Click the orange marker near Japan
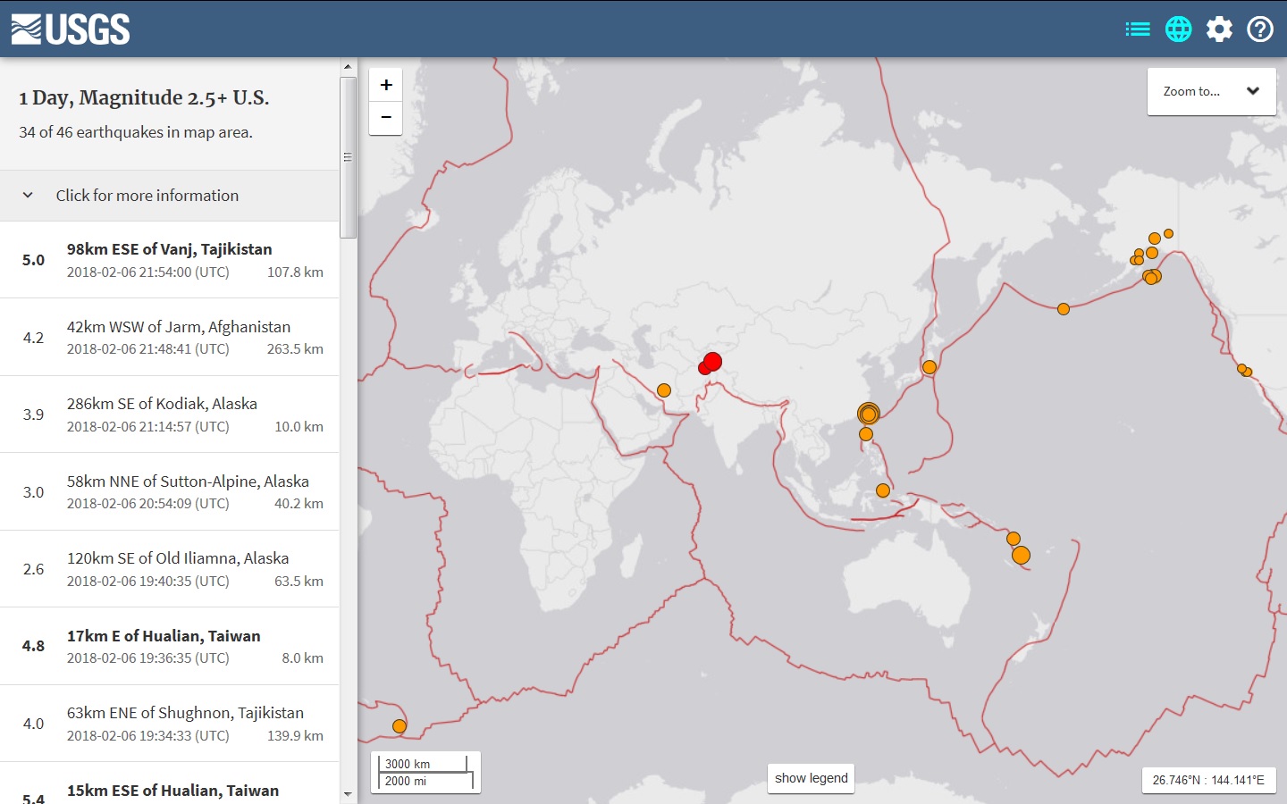Image resolution: width=1287 pixels, height=804 pixels. (x=929, y=367)
